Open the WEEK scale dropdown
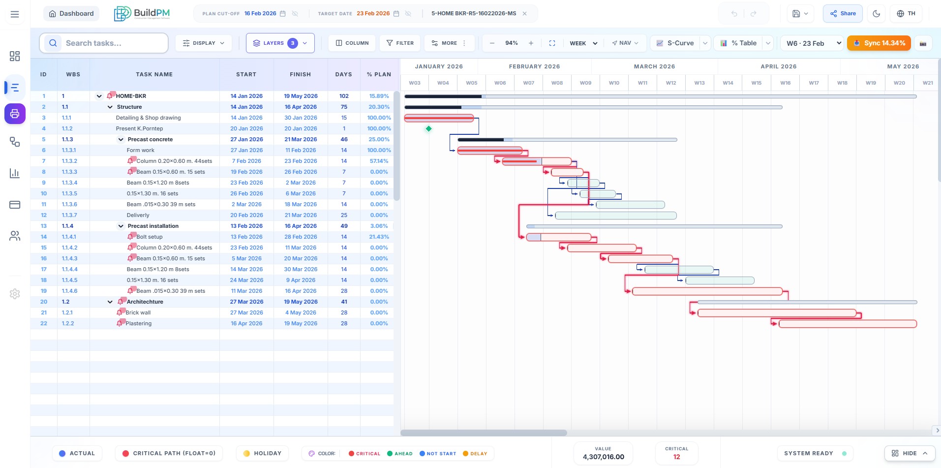Image resolution: width=941 pixels, height=468 pixels. tap(583, 43)
